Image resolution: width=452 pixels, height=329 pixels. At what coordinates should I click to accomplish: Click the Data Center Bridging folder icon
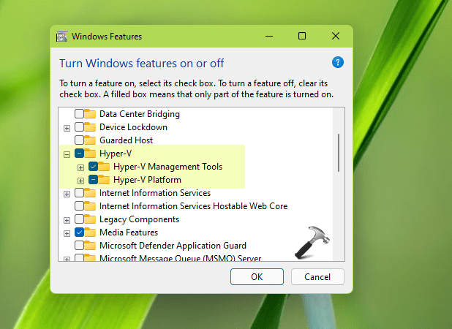(x=90, y=114)
